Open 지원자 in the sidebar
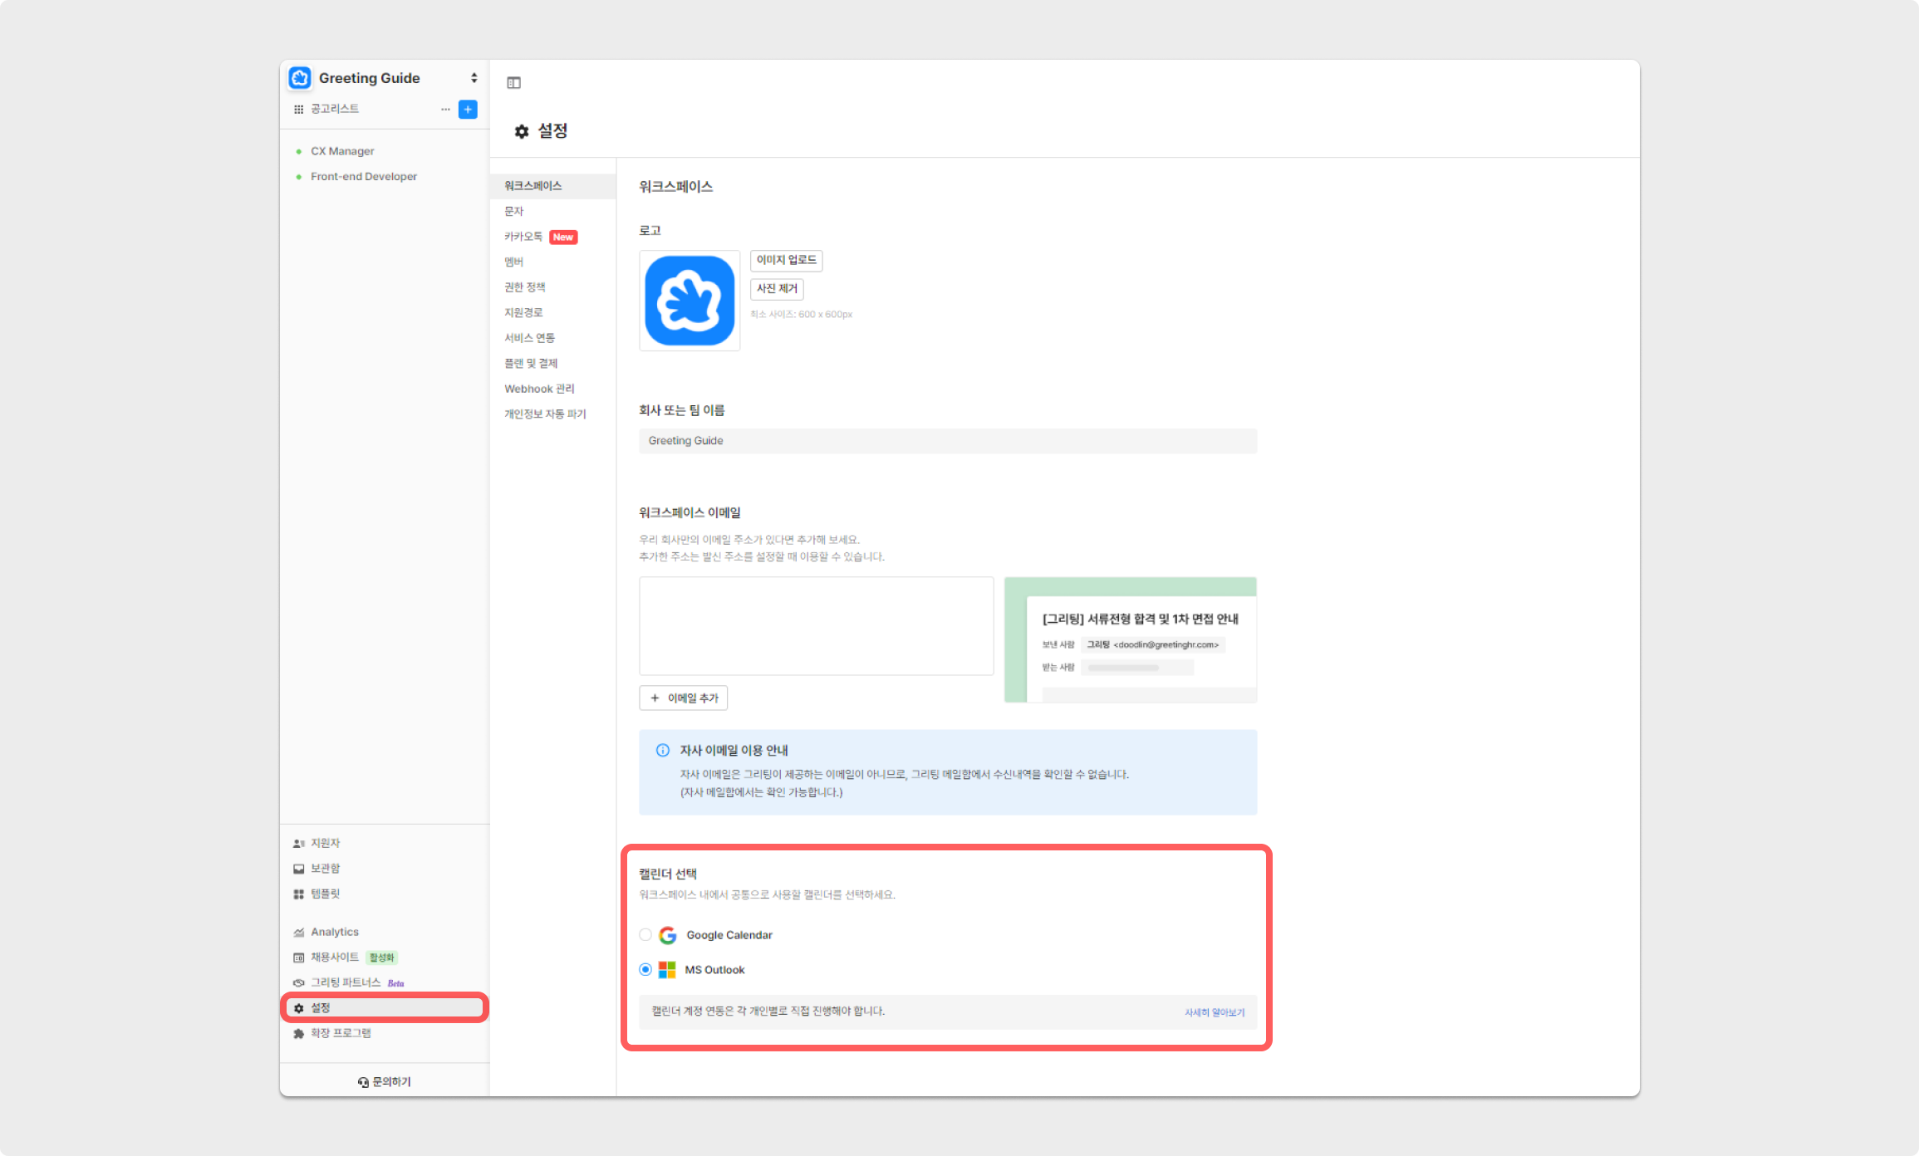1919x1156 pixels. click(325, 843)
